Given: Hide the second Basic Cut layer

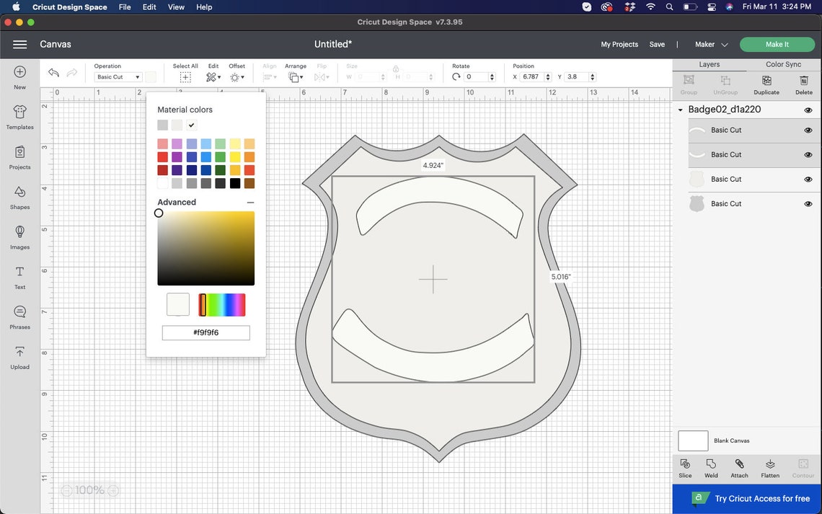Looking at the screenshot, I should [x=808, y=154].
